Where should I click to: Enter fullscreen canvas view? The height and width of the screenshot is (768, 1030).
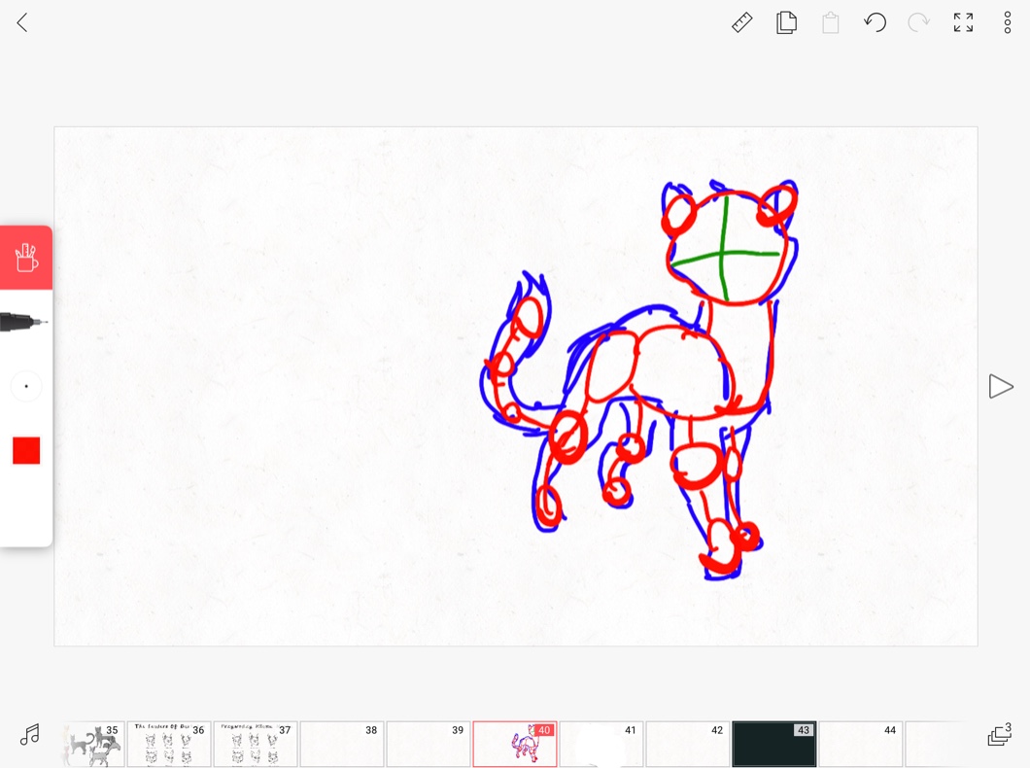pos(963,22)
